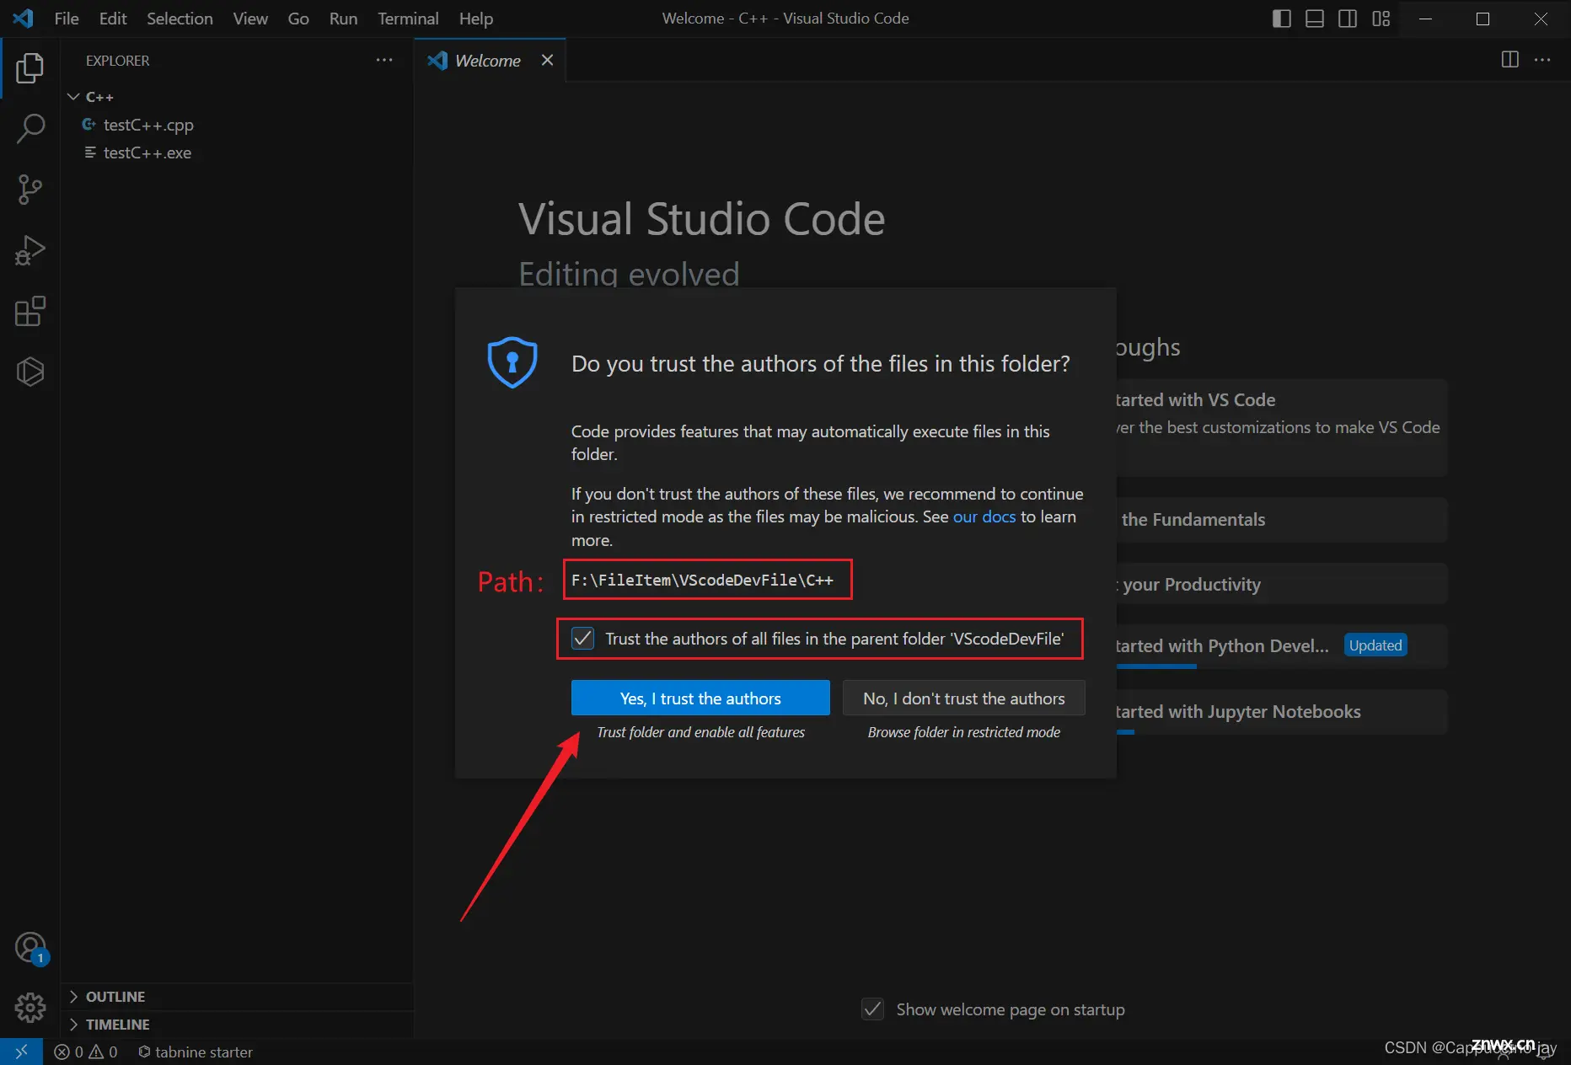Click the folder path F:\FileItem\VScodeDevFile\C++

point(702,580)
